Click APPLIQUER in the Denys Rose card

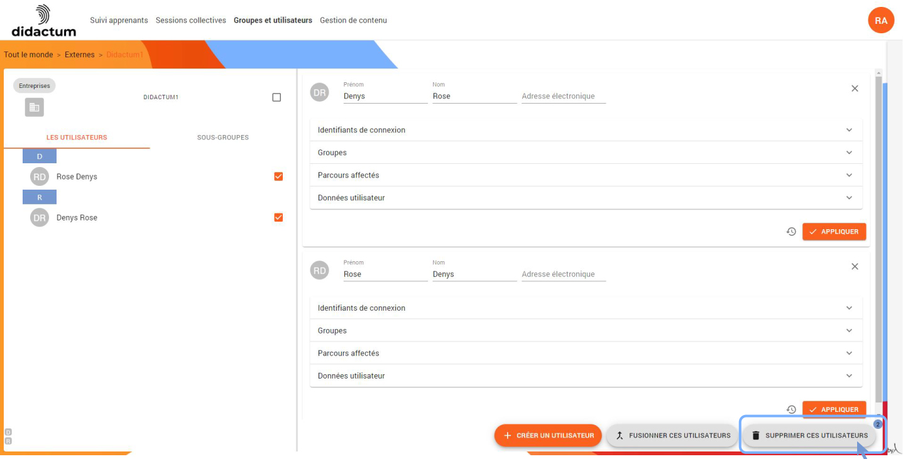click(834, 232)
